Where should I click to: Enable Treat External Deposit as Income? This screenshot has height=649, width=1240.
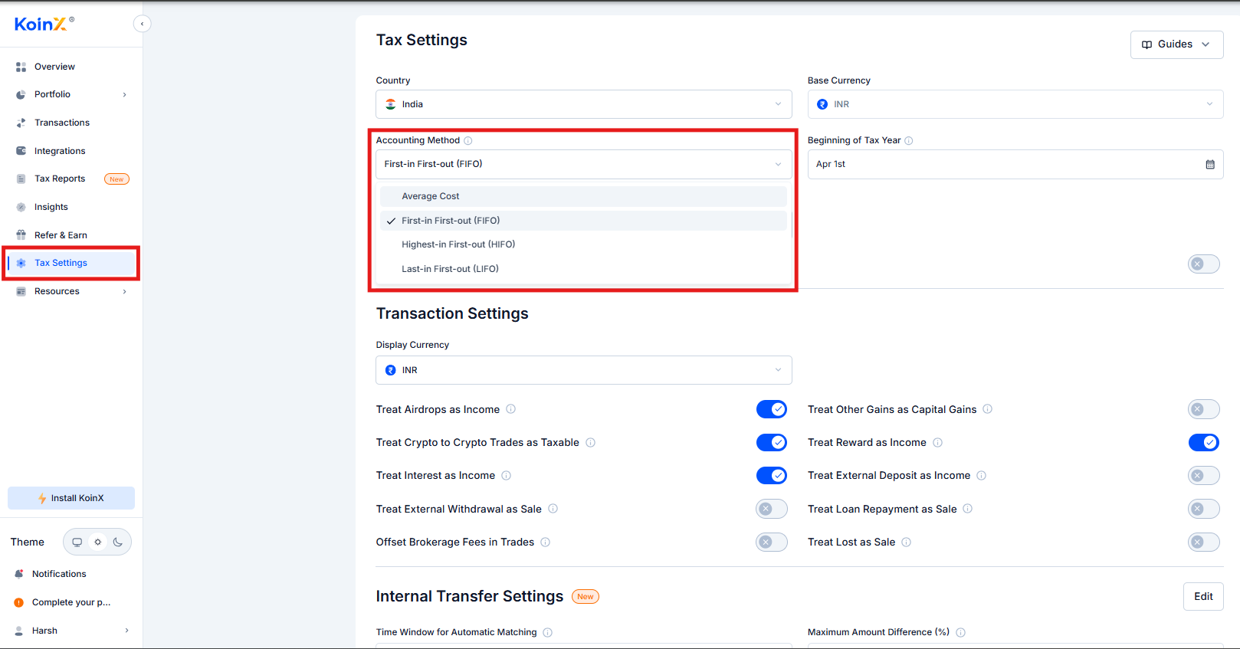click(1204, 475)
